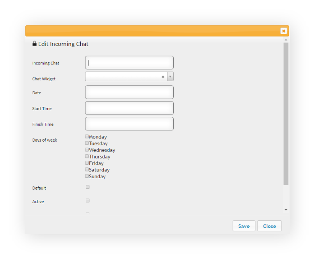Viewport: 318px width, 262px height.
Task: Click the Date field label
Action: tap(37, 93)
